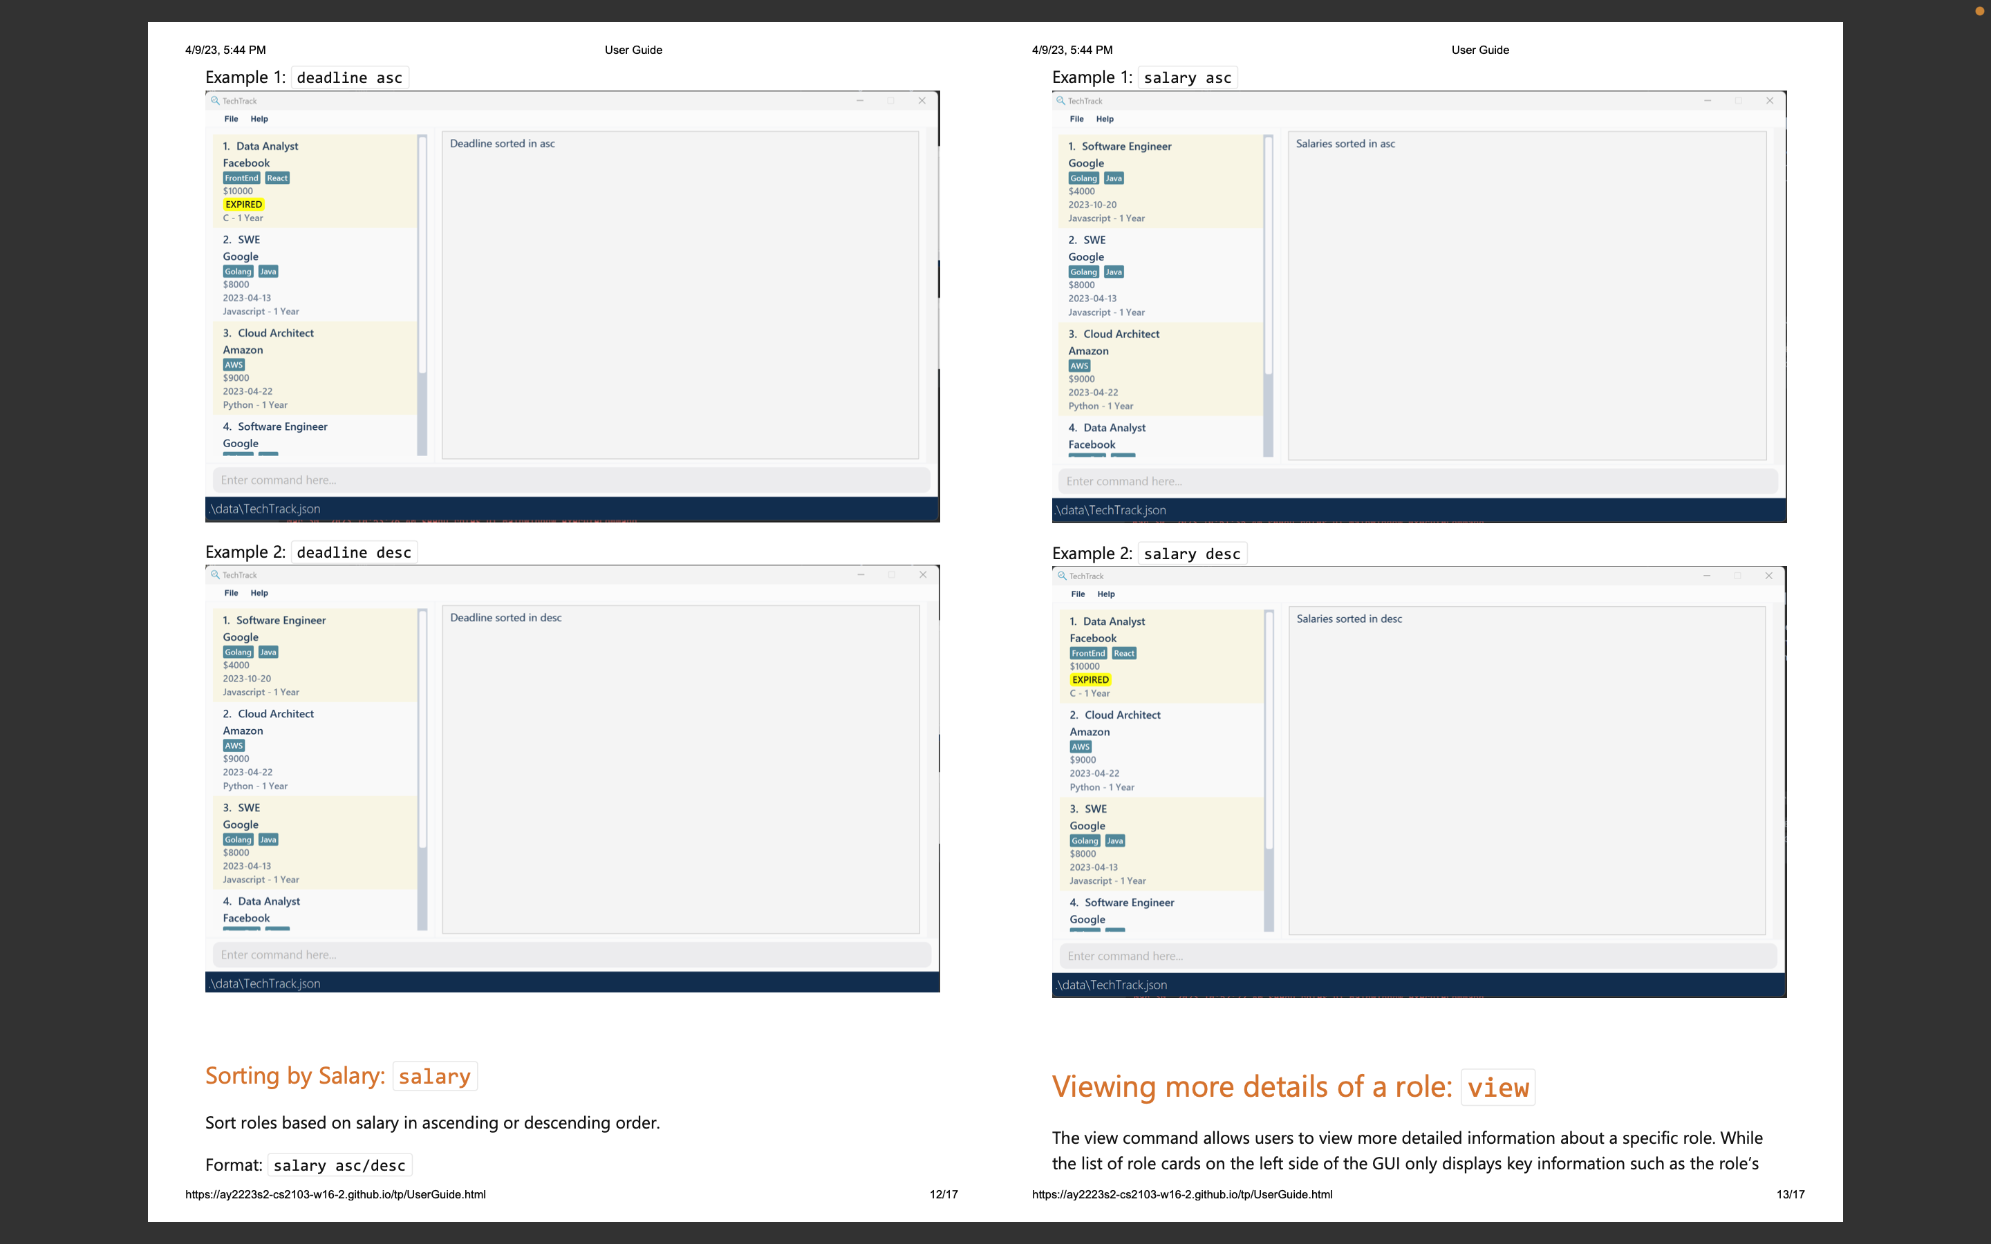Image resolution: width=1991 pixels, height=1244 pixels.
Task: Open the File menu in the salary asc window
Action: click(x=1076, y=118)
